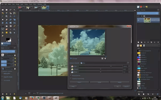
Task: Open Firefox from the Windows taskbar
Action: (x=32, y=98)
